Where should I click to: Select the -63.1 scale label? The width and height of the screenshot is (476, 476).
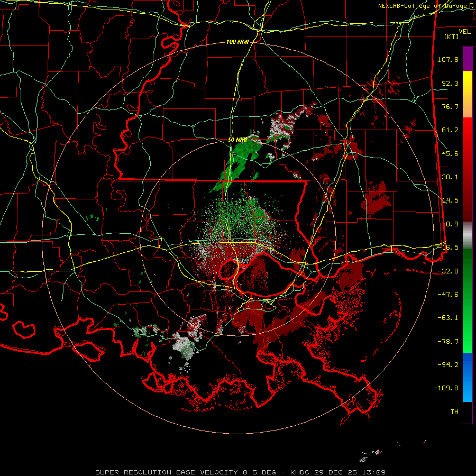[448, 318]
